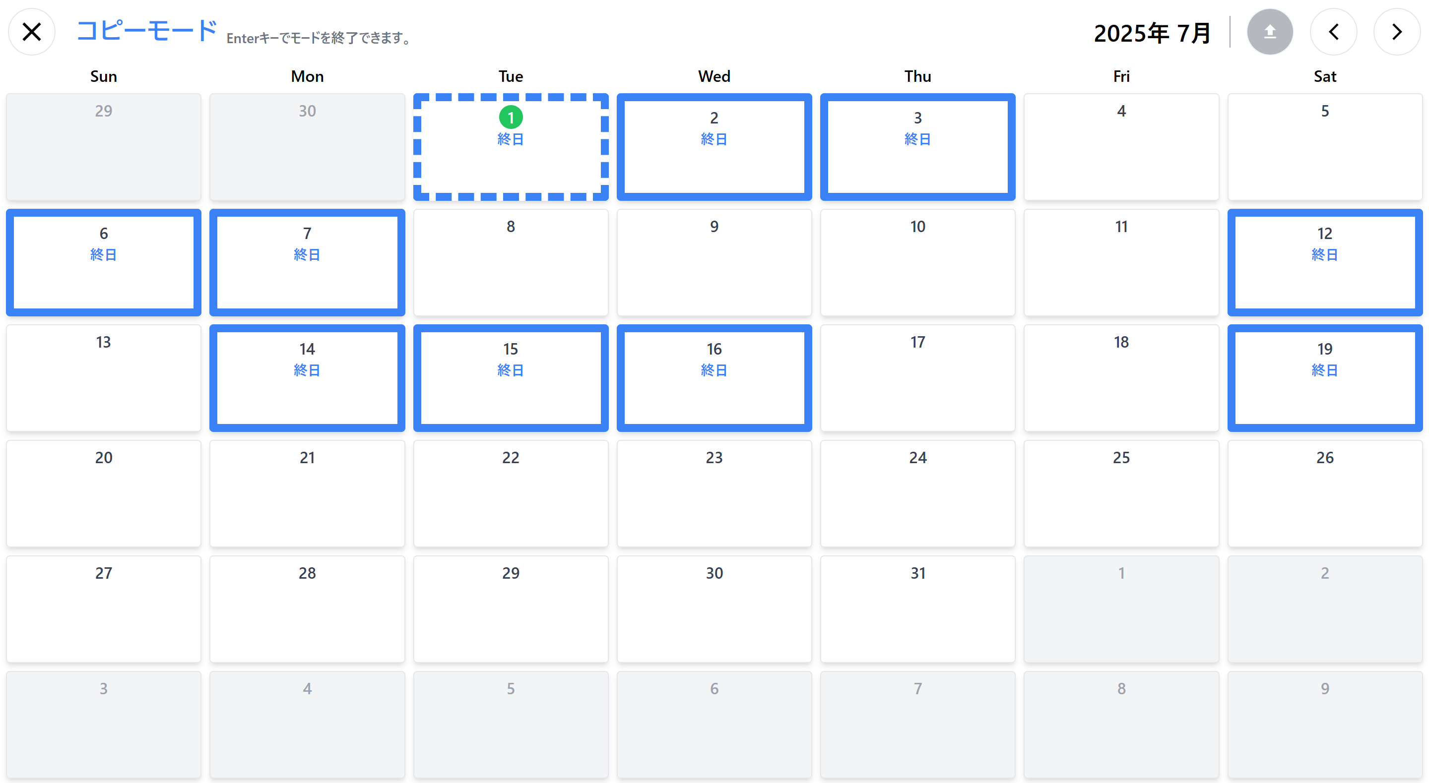Screen dimensions: 1429x783
Task: Toggle the selected July 19 cell
Action: tap(1325, 378)
